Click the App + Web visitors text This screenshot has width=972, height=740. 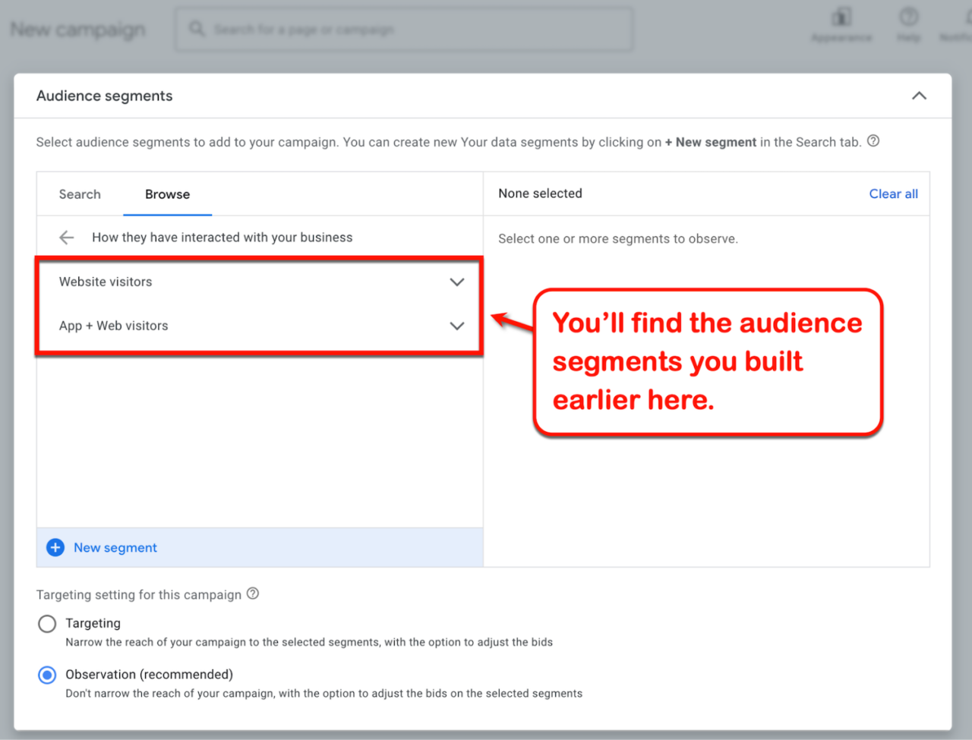(114, 326)
